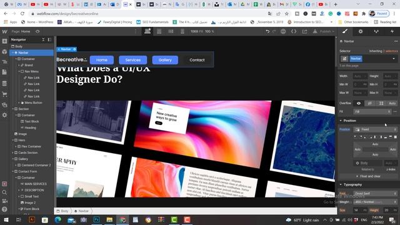
Task: Set Overflow to scroll
Action: tap(381, 103)
